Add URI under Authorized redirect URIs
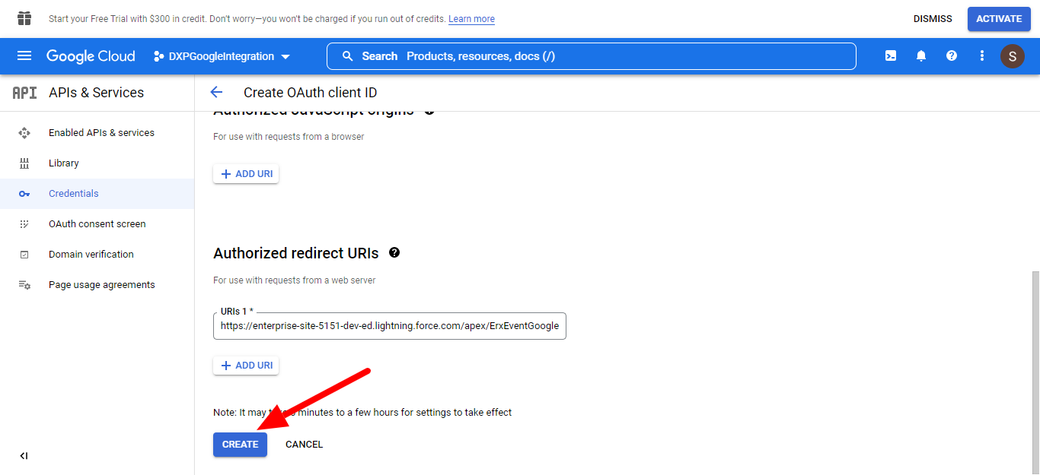Image resolution: width=1040 pixels, height=475 pixels. [246, 366]
